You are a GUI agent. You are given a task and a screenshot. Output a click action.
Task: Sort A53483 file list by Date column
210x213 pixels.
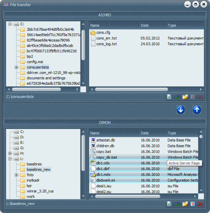[153, 25]
